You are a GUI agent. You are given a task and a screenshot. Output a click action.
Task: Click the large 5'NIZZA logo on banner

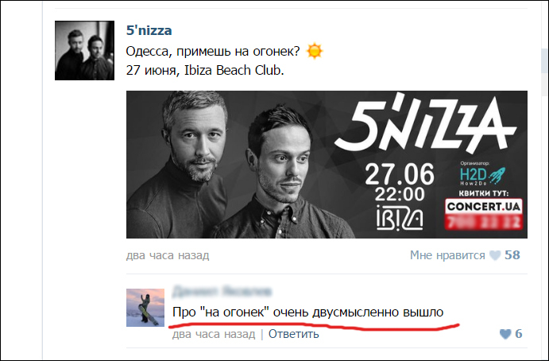click(x=425, y=123)
